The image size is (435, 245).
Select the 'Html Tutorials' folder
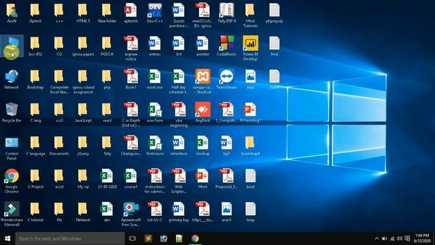[250, 15]
